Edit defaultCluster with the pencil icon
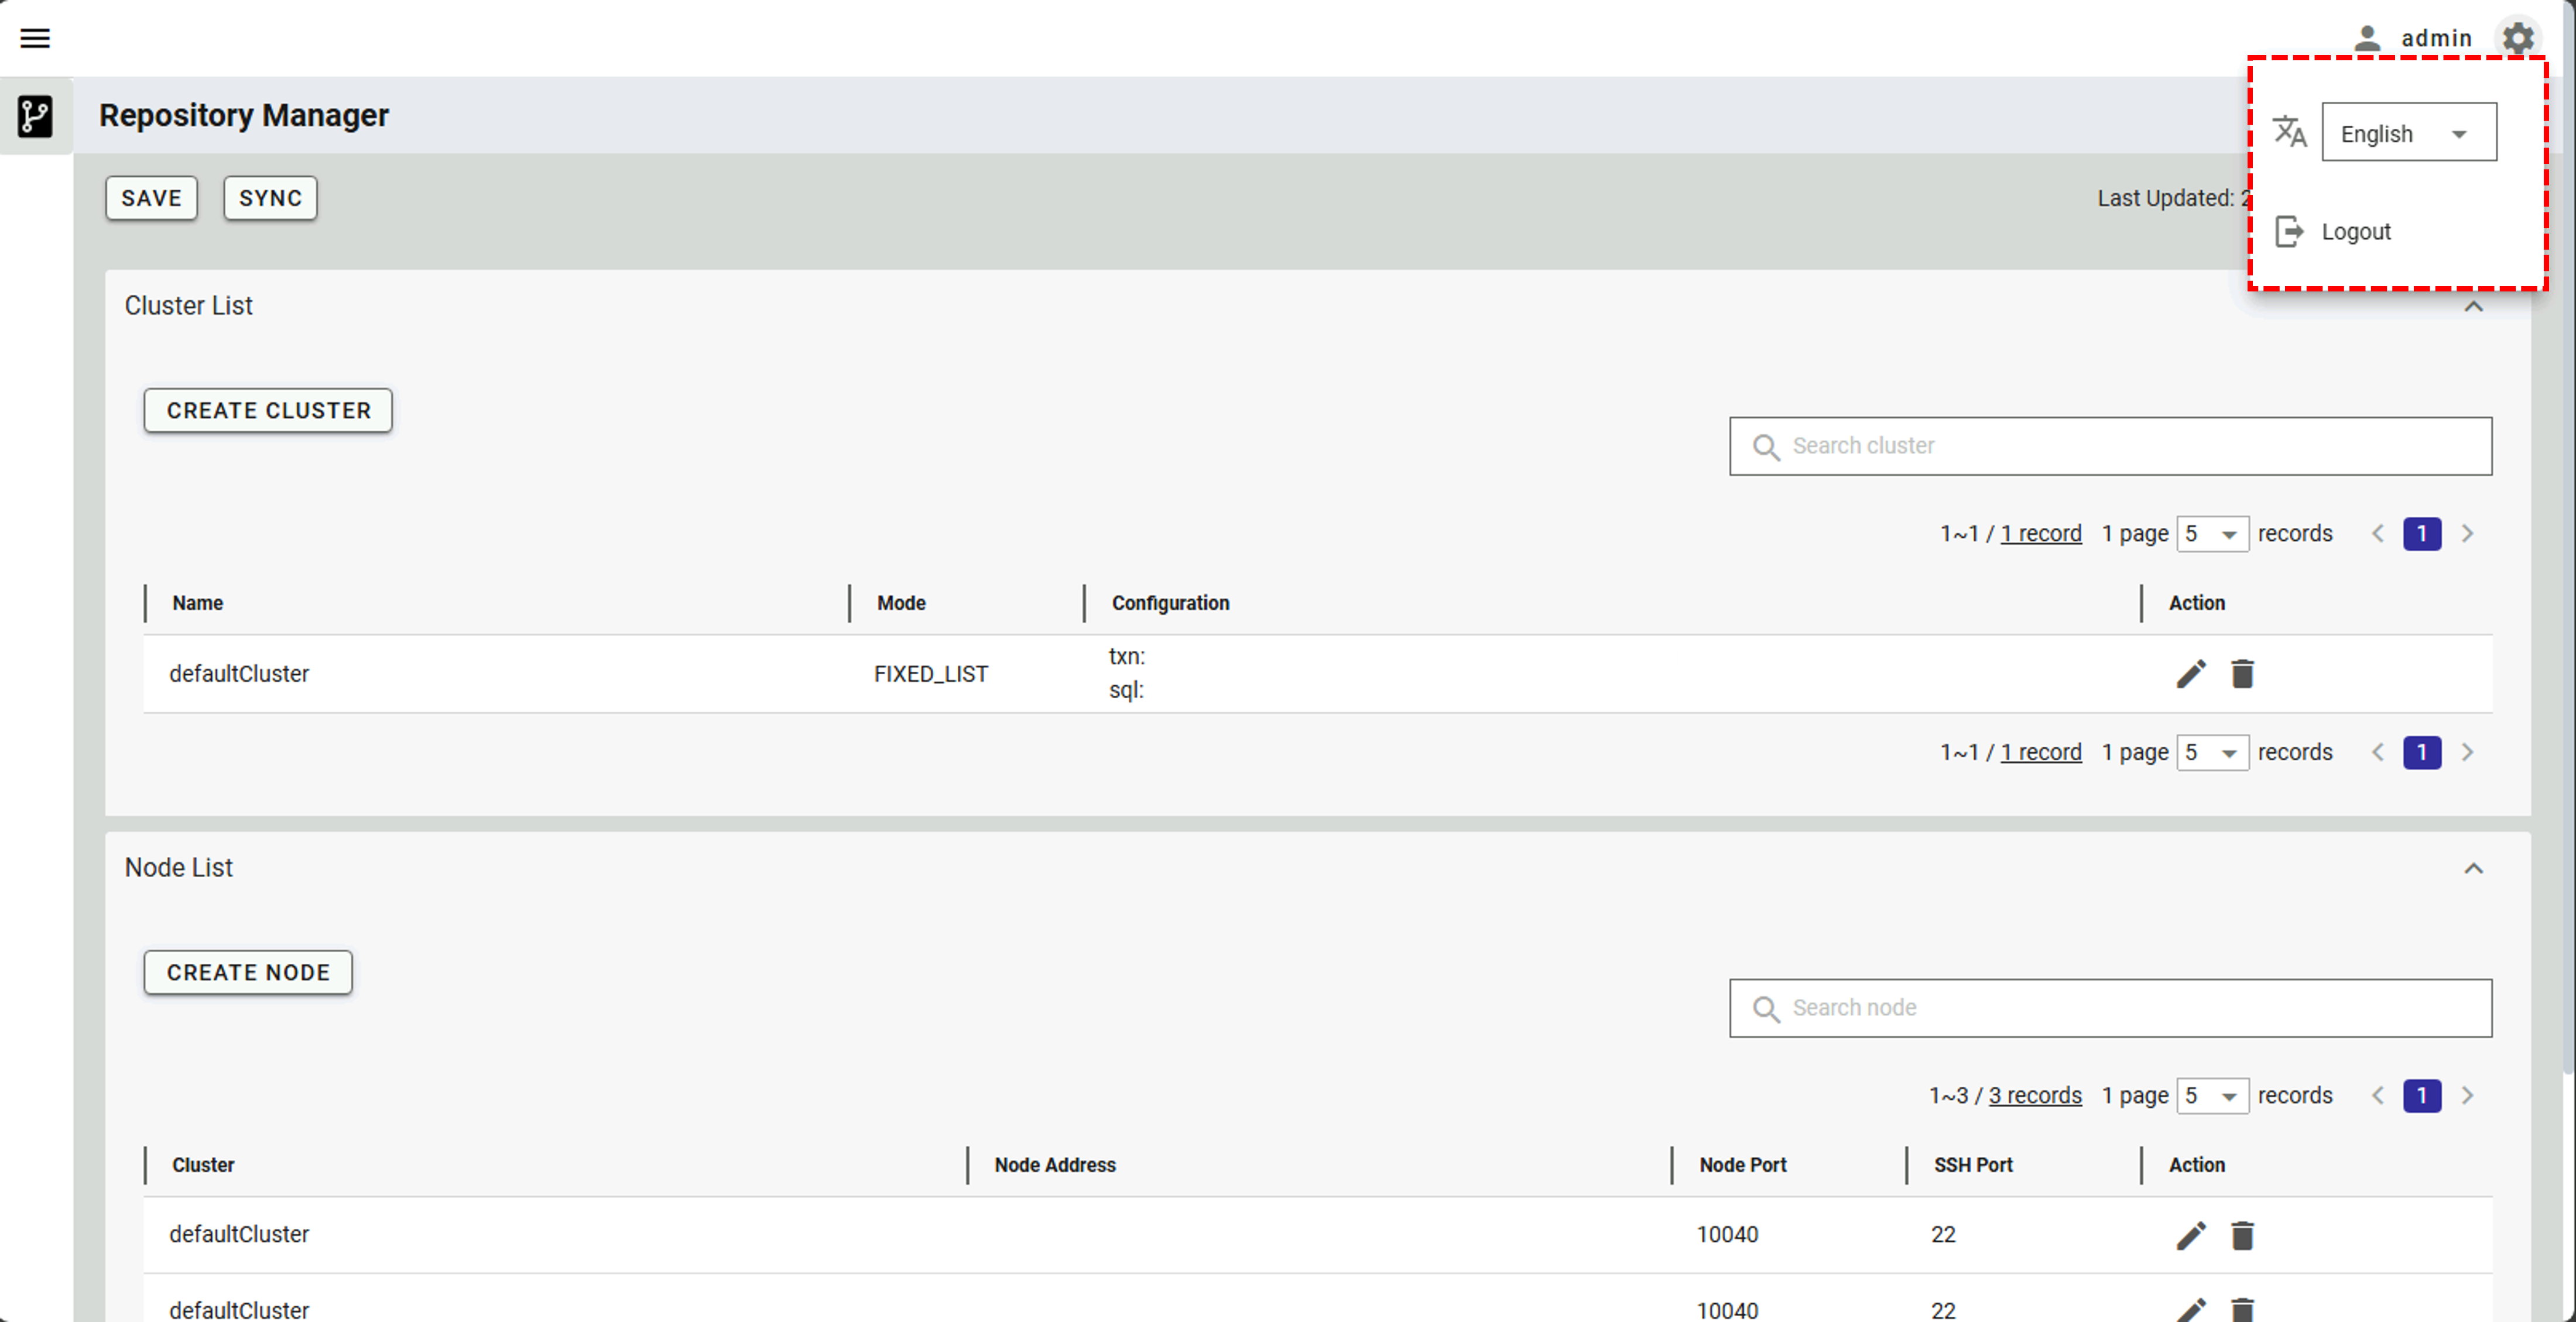Viewport: 2576px width, 1322px height. point(2190,674)
